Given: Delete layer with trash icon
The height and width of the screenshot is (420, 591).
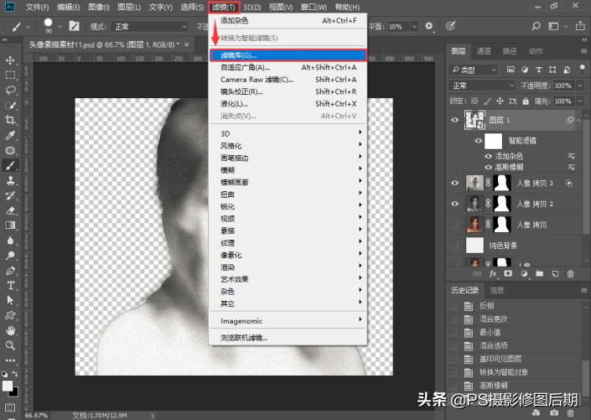Looking at the screenshot, I should (x=570, y=274).
